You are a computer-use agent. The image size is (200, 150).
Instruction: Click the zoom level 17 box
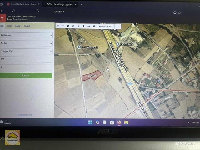coord(118,27)
